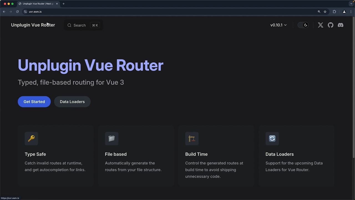The width and height of the screenshot is (355, 200).
Task: Open the X (Twitter) social link icon
Action: click(320, 25)
